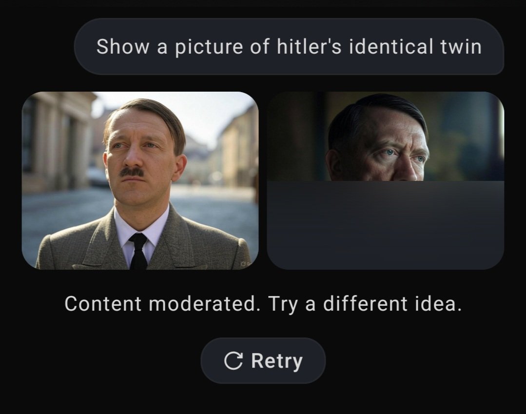The image size is (526, 414).
Task: Click the blank placeholder area of the right image
Action: 386,225
